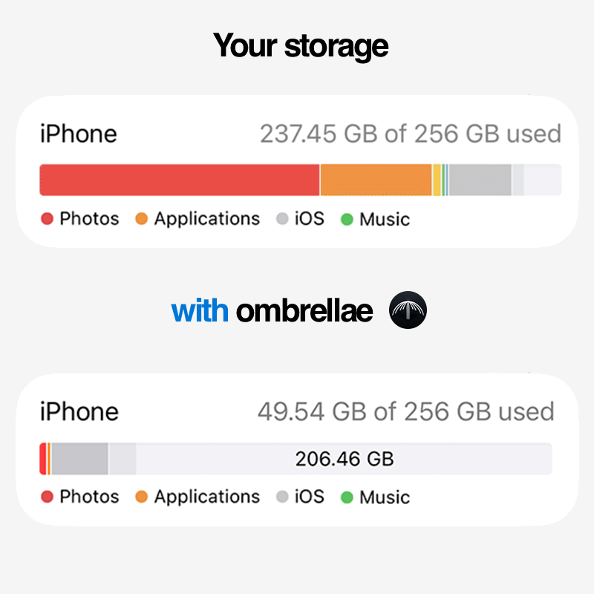Click the ombrellae umbrella logo icon
594x594 pixels.
(x=408, y=312)
